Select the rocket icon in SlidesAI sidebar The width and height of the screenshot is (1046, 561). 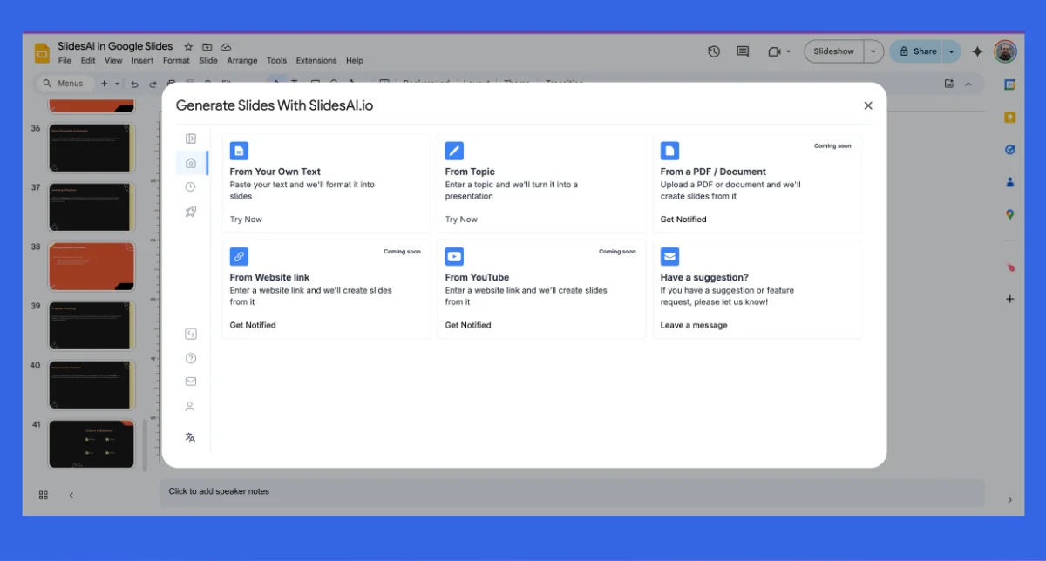pyautogui.click(x=191, y=212)
